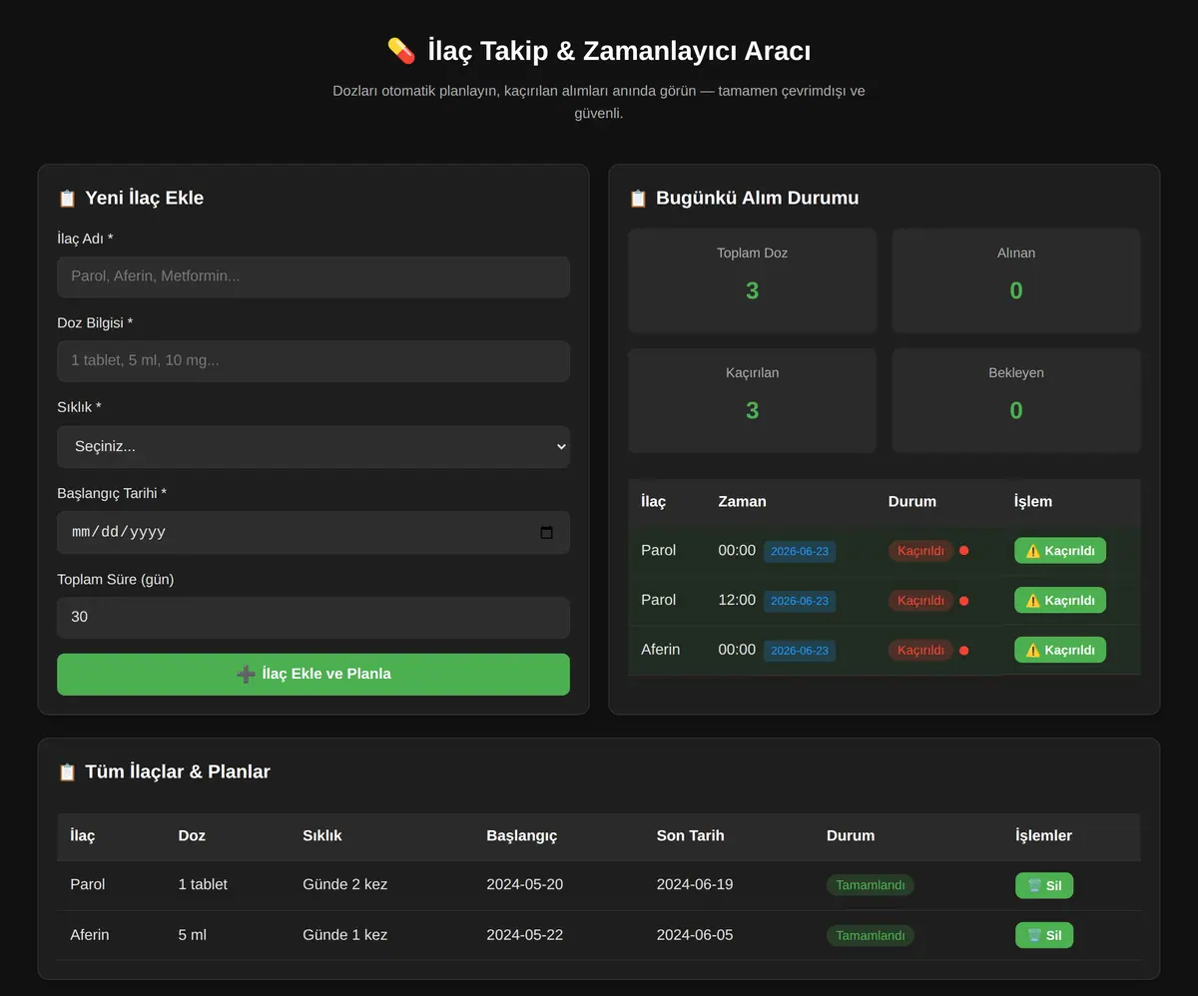
Task: Click the Günde 2 kez cell
Action: (345, 884)
